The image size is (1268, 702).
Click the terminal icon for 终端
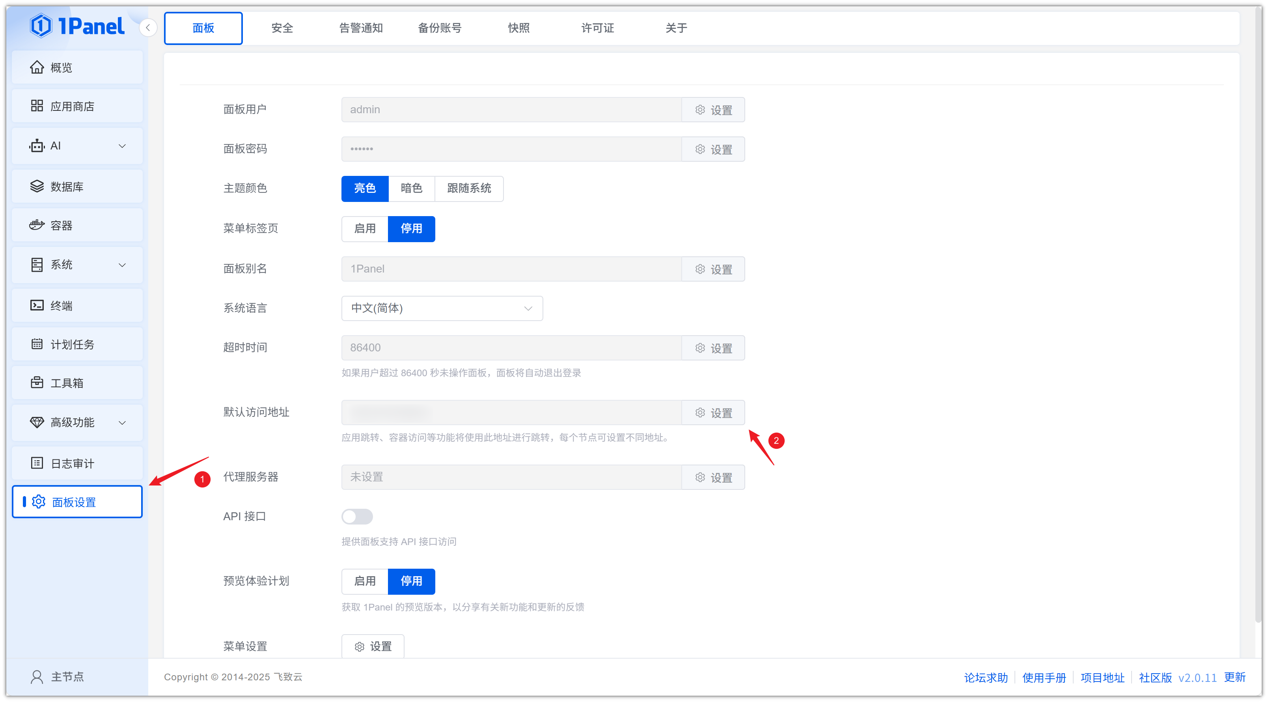tap(37, 305)
